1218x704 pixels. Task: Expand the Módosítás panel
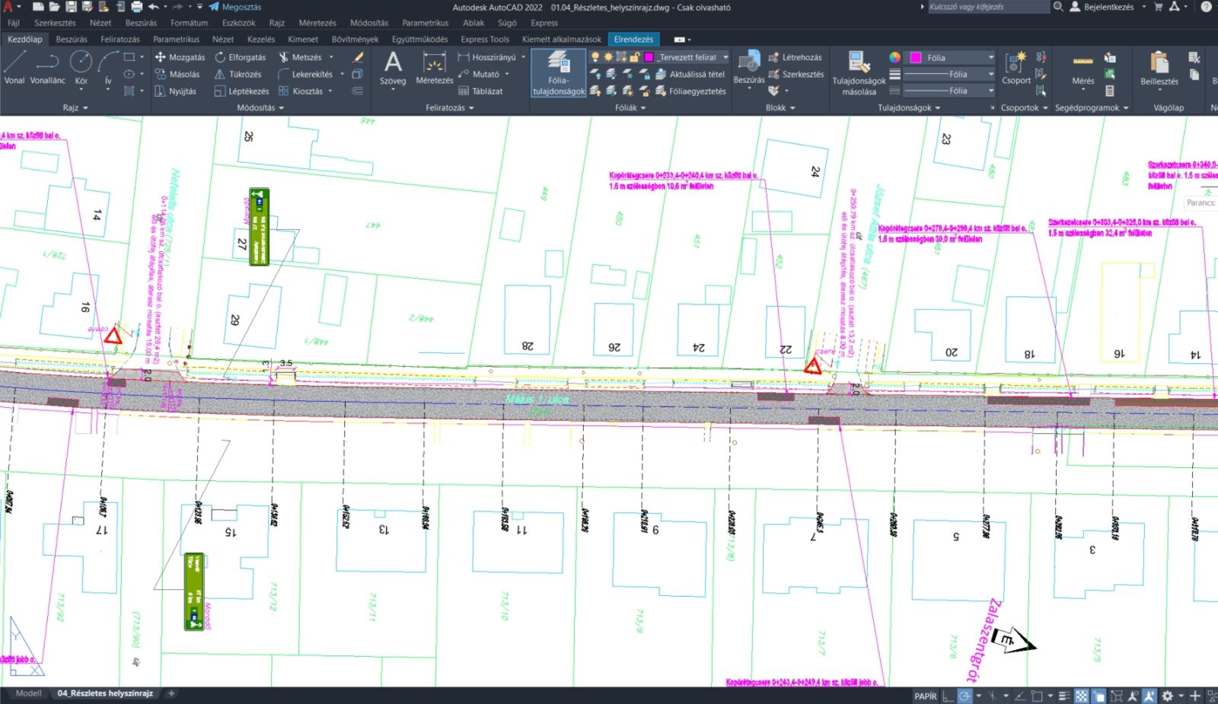pyautogui.click(x=260, y=108)
